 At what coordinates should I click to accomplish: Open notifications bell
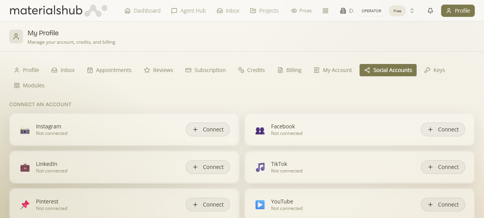tap(430, 11)
